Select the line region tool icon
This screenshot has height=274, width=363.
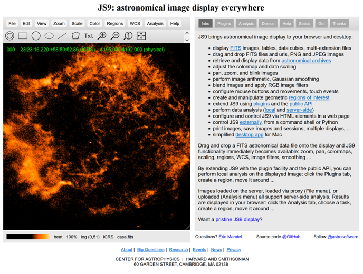[x=62, y=36]
